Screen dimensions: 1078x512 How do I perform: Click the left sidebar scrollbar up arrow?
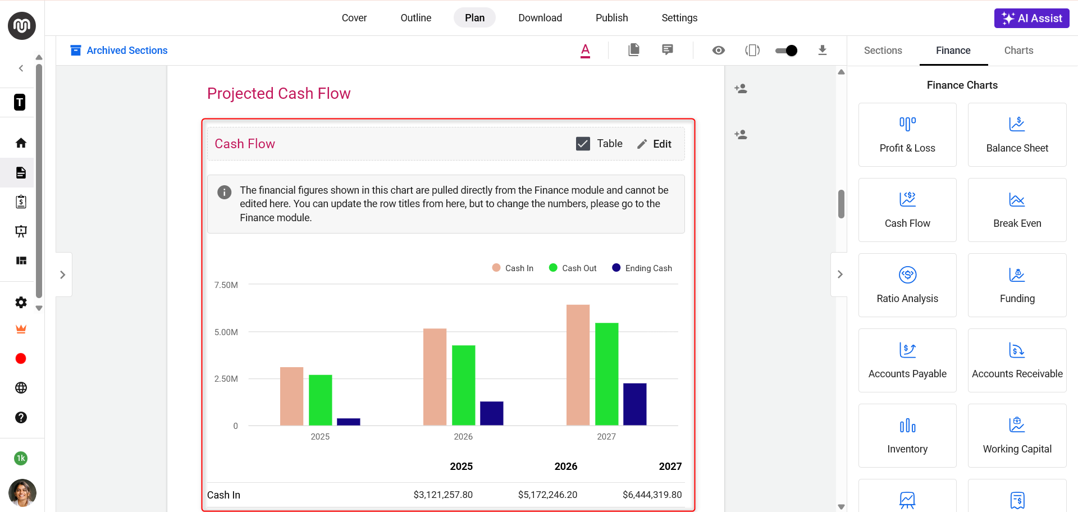click(39, 57)
